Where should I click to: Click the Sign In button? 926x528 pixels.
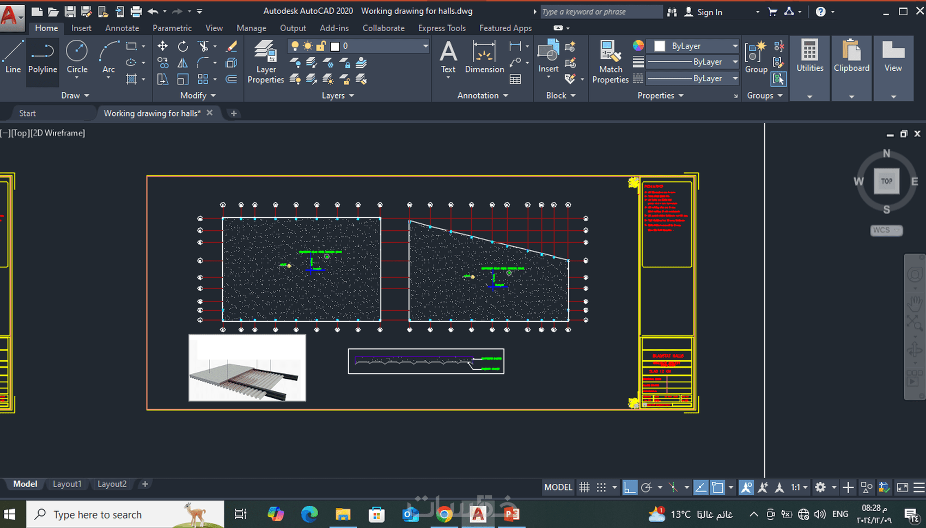pyautogui.click(x=709, y=12)
